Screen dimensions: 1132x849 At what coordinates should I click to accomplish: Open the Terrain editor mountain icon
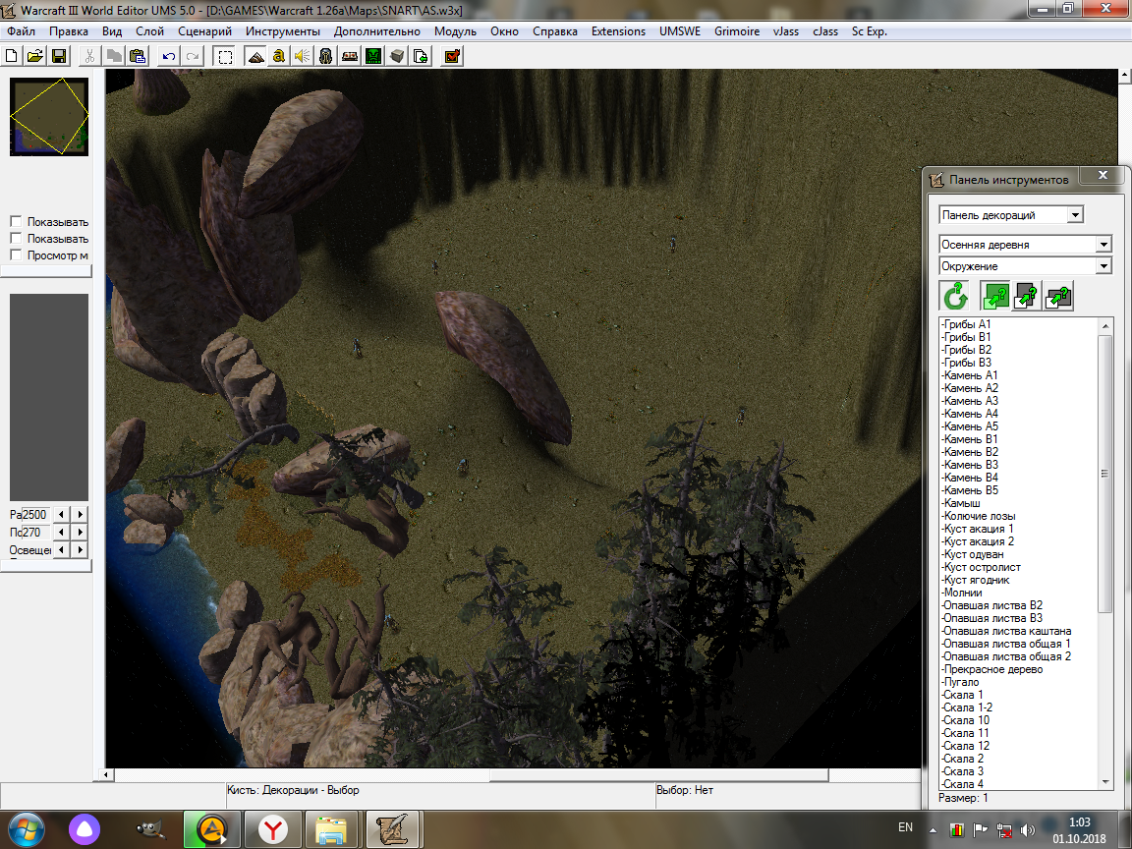coord(255,56)
